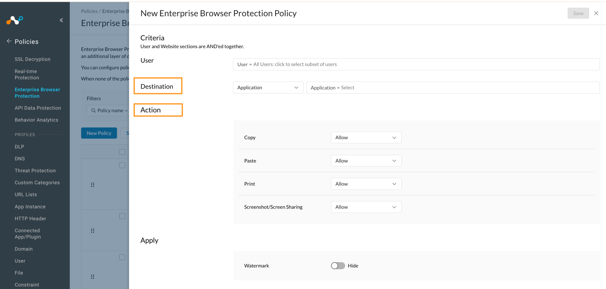Collapse the sidebar with double chevron
606x289 pixels.
point(61,20)
